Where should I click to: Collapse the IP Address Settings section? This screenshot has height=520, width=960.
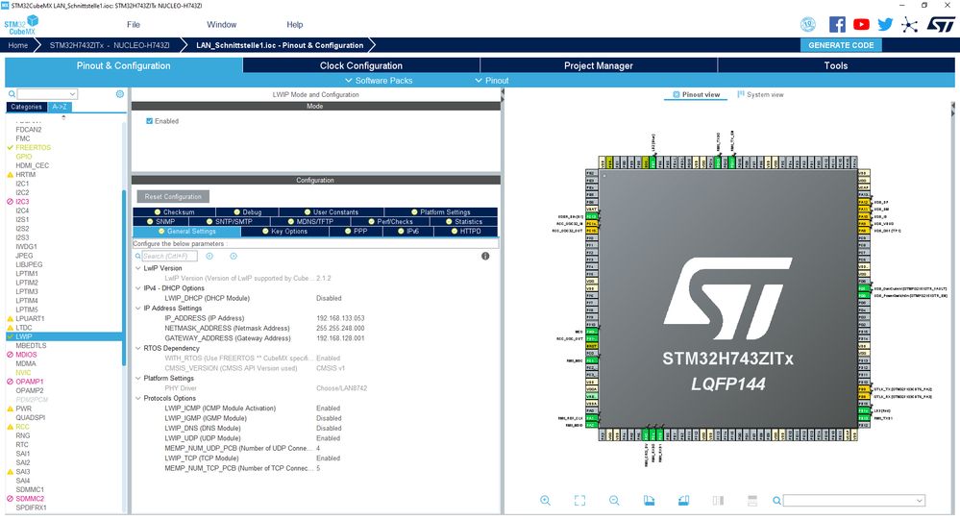pyautogui.click(x=137, y=309)
